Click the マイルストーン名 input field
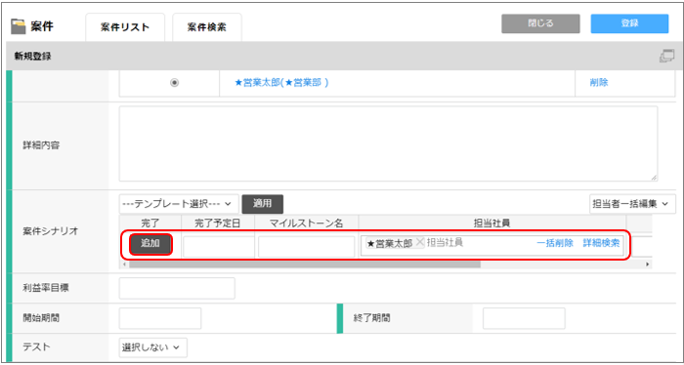The width and height of the screenshot is (684, 365). 306,247
